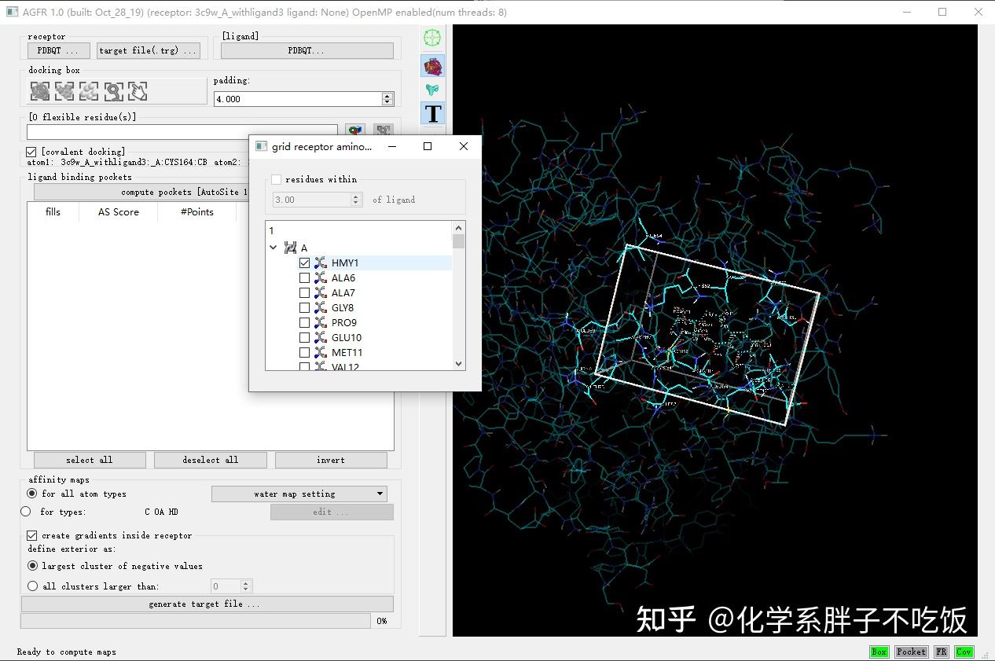Viewport: 995px width, 661px height.
Task: Increase padding with the spinner arrow
Action: pyautogui.click(x=386, y=95)
